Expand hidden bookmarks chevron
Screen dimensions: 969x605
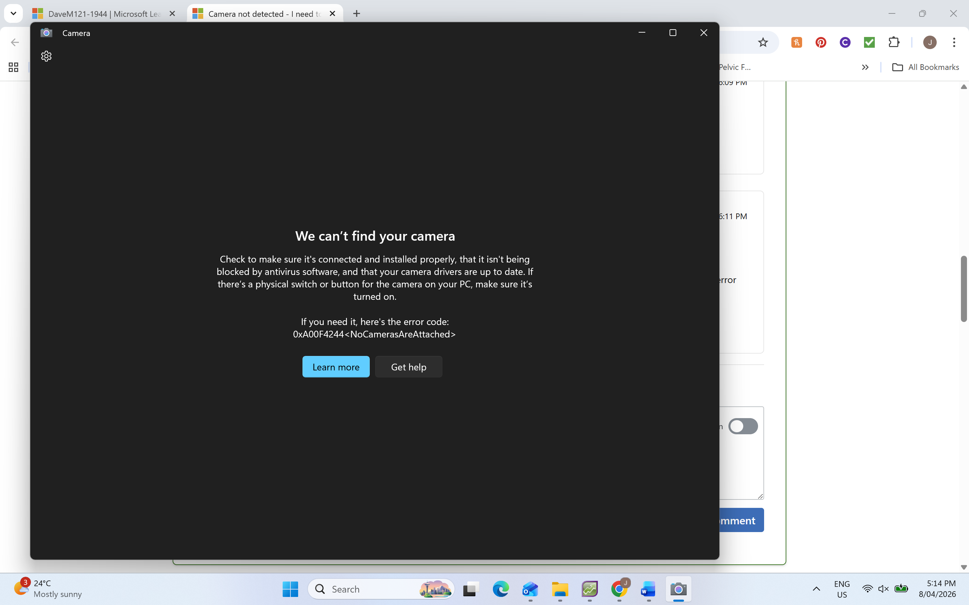pos(865,67)
